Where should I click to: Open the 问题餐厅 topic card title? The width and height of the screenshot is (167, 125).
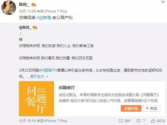pos(67,88)
